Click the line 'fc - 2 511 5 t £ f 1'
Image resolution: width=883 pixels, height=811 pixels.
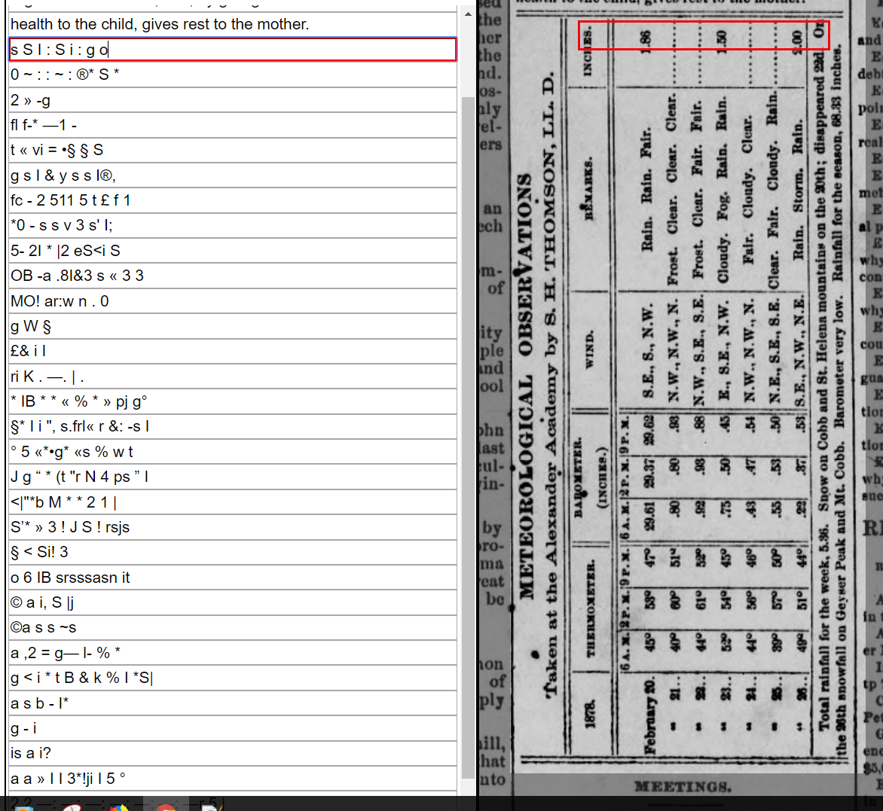tap(233, 200)
